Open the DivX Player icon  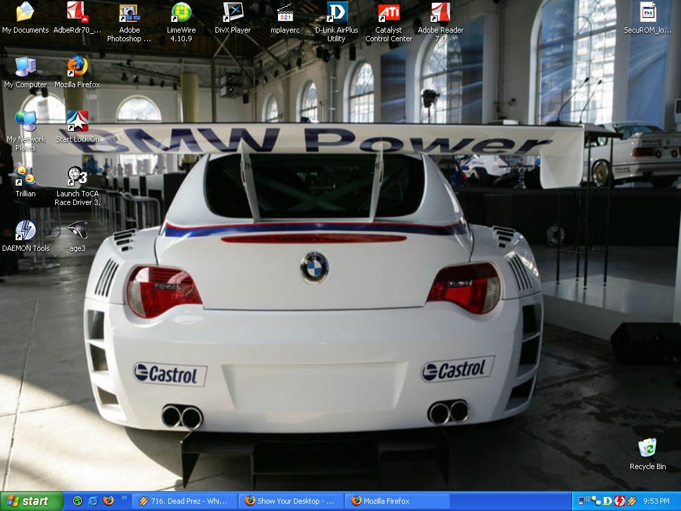(232, 13)
